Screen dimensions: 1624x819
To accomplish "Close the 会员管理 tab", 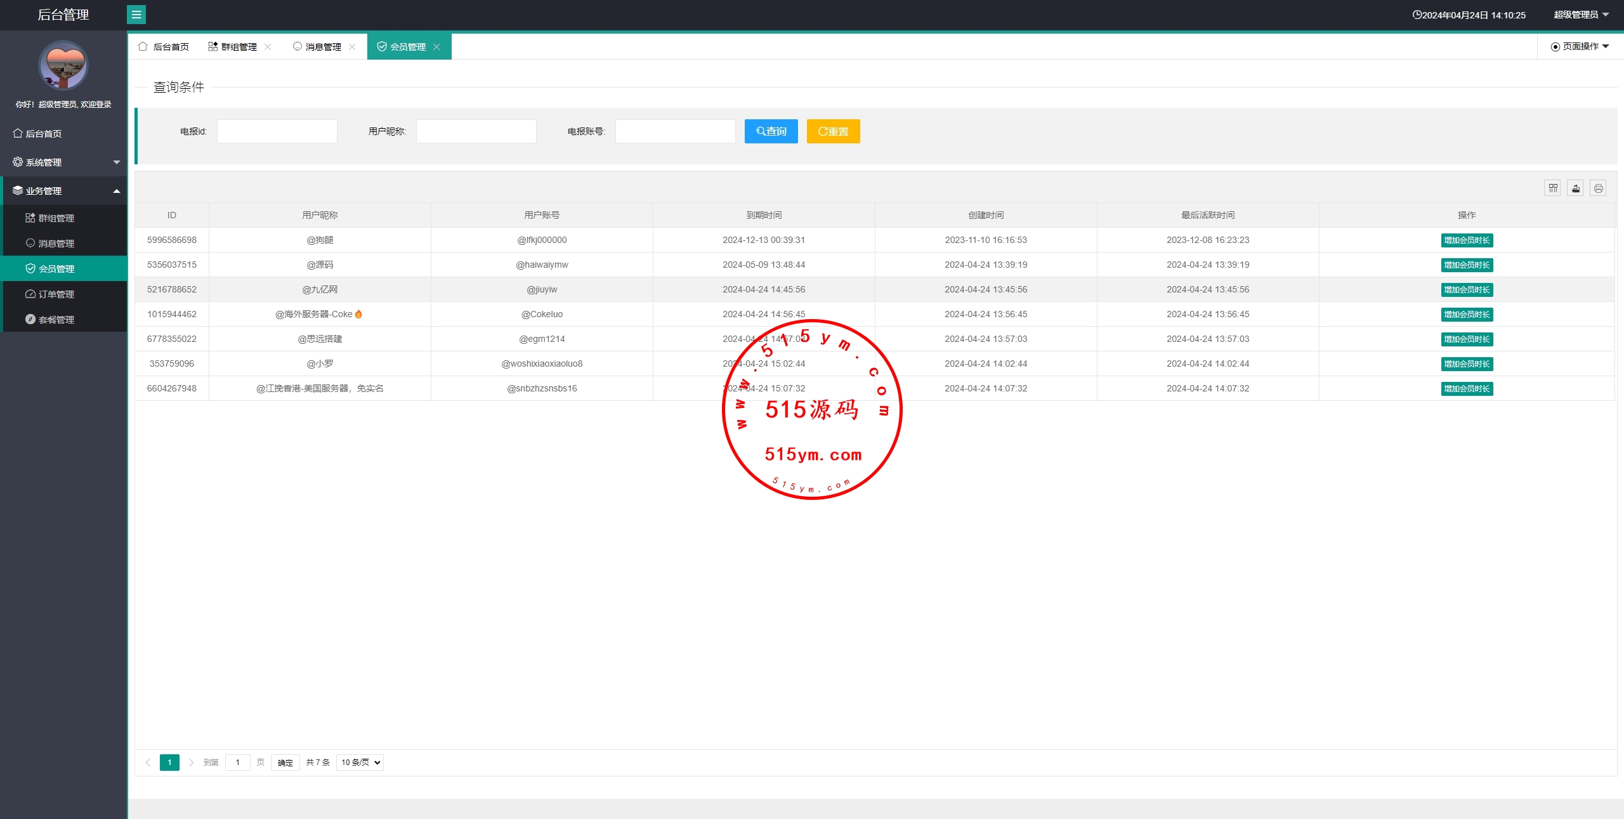I will pos(436,47).
